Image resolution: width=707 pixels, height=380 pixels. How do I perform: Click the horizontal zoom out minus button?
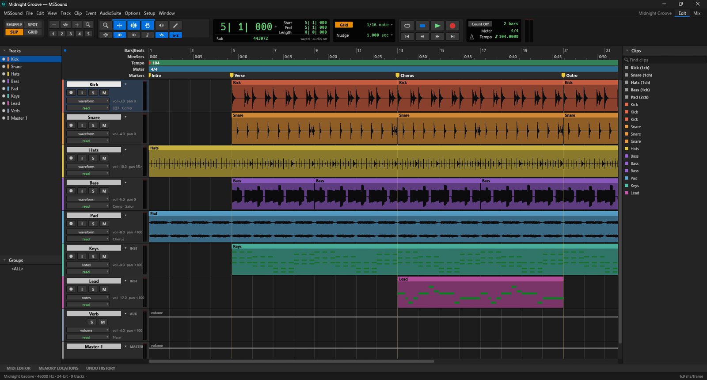54,25
